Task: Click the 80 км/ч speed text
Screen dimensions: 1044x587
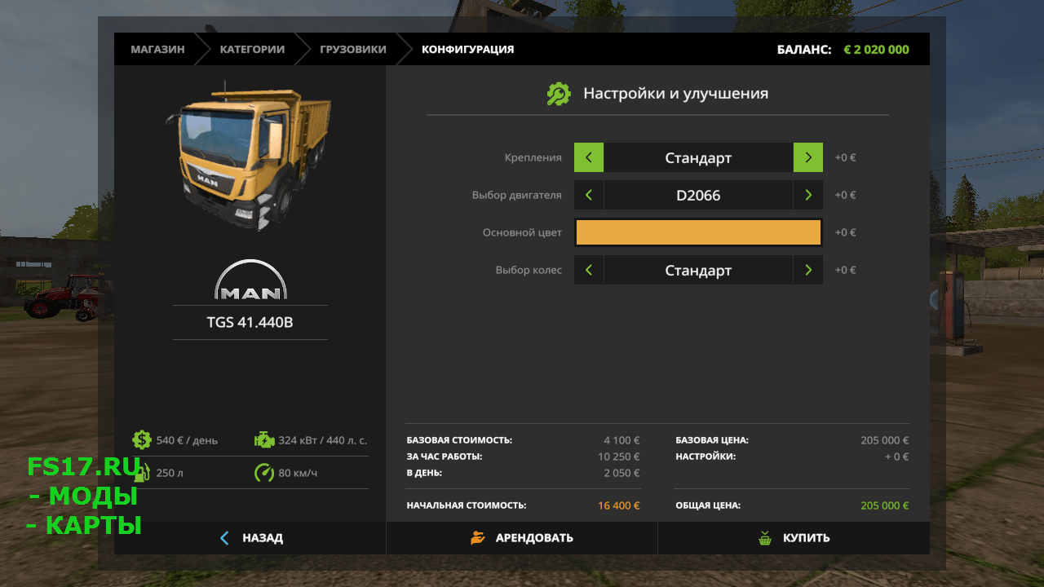Action: point(298,473)
